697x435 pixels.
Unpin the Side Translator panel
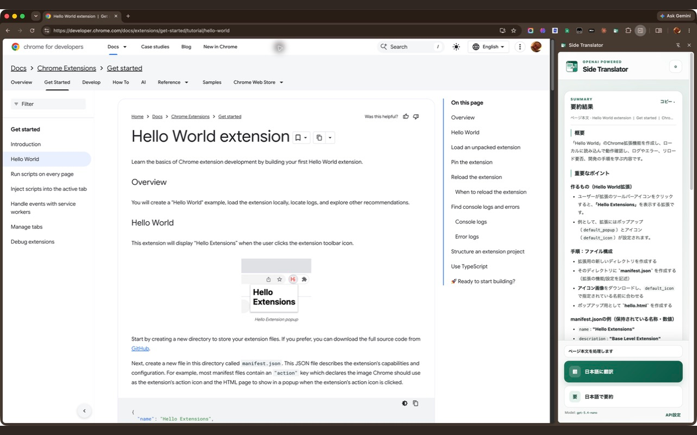click(678, 45)
